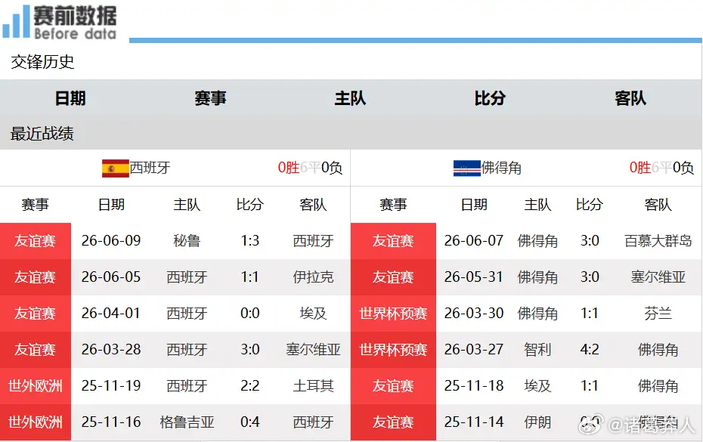Click the 赛事 header in the top table

click(x=210, y=98)
